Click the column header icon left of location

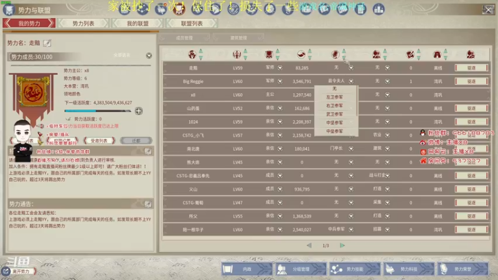410,55
